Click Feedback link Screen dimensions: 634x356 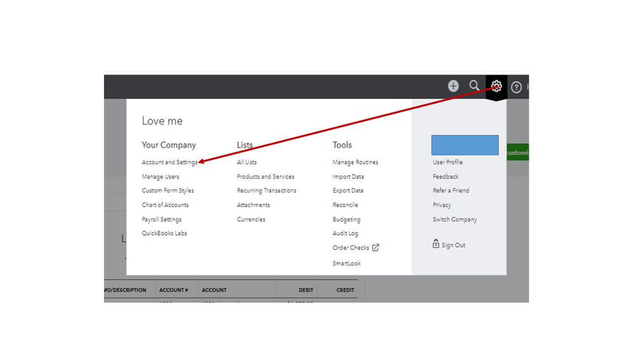pyautogui.click(x=446, y=177)
